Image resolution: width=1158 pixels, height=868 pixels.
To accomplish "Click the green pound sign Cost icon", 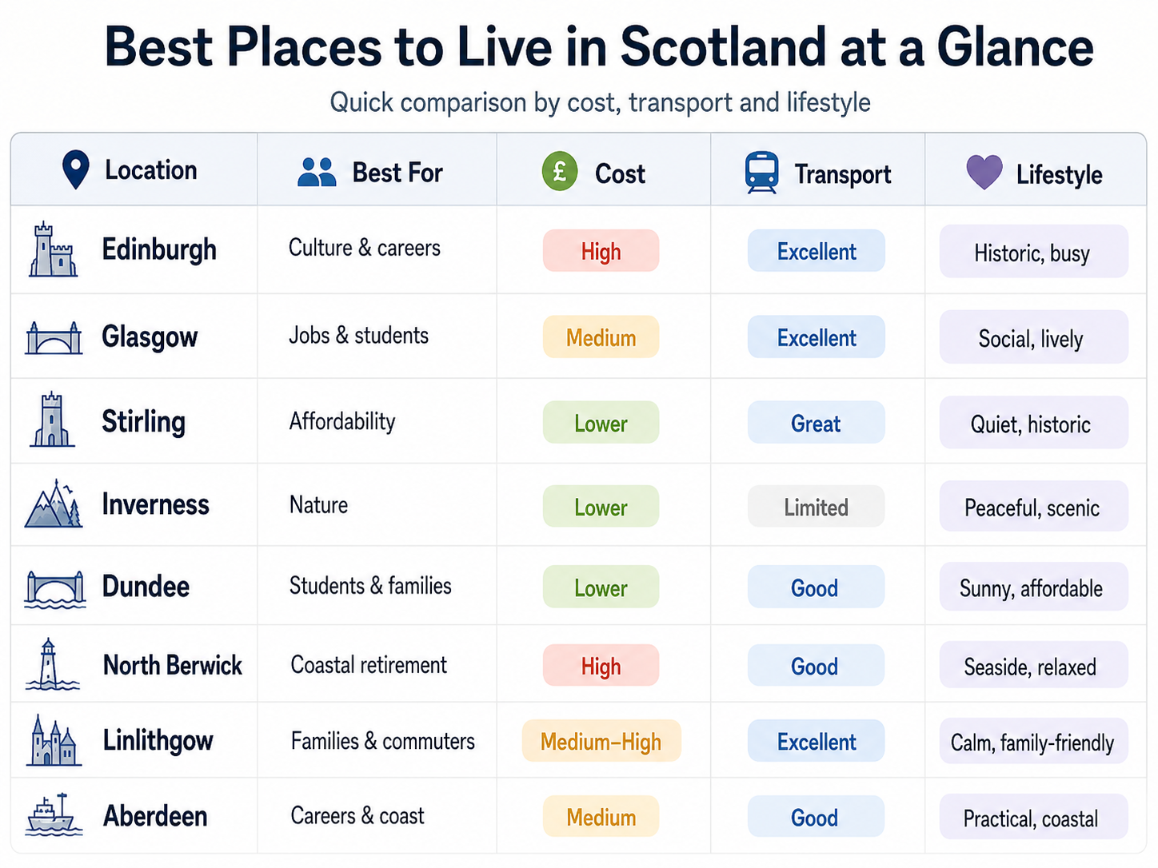I will tap(560, 171).
